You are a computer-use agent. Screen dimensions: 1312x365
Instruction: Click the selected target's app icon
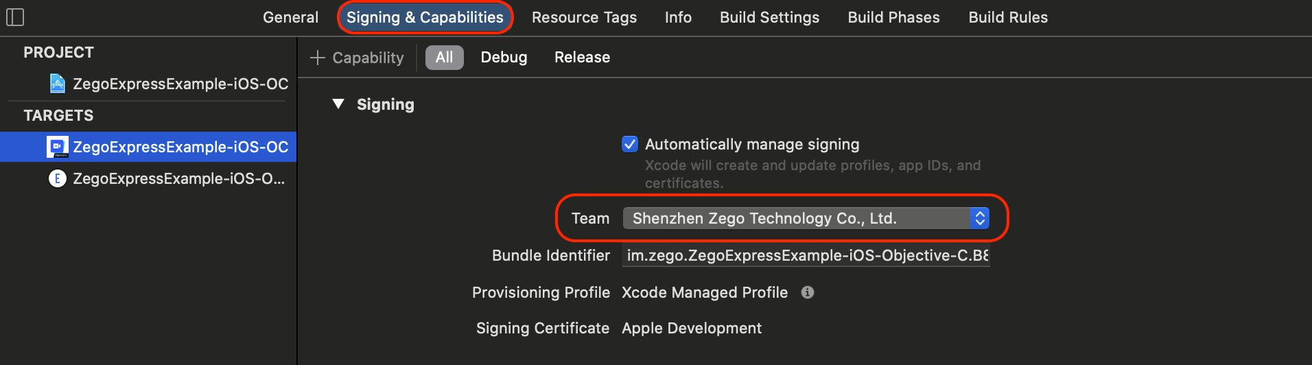coord(57,146)
